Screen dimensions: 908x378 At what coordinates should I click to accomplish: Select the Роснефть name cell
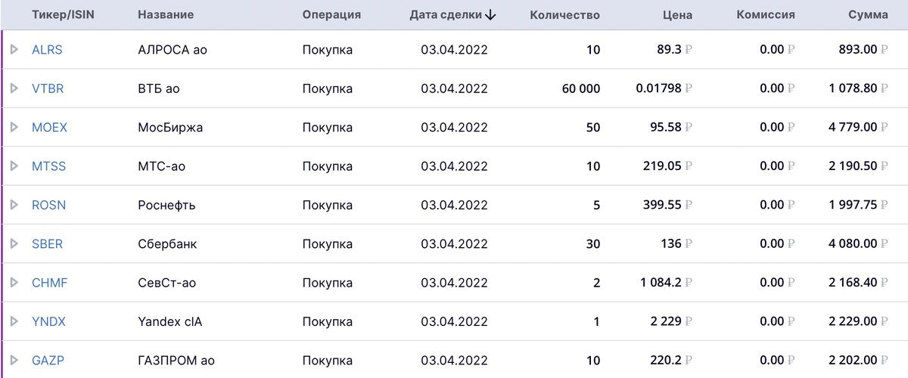click(166, 205)
